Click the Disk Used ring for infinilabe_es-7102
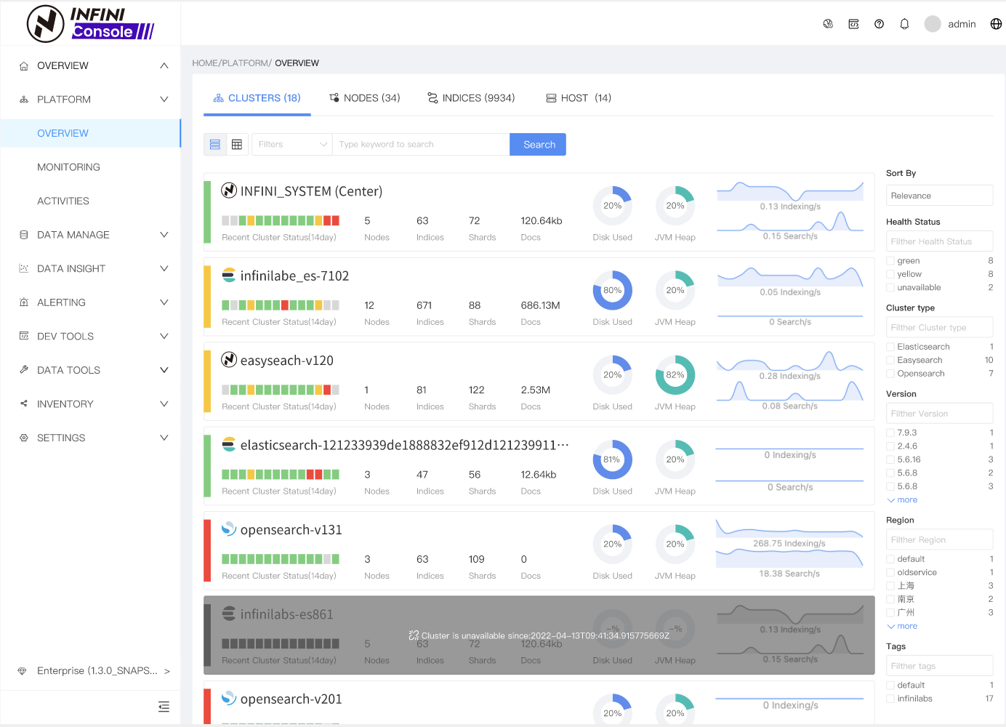The image size is (1006, 727). [612, 291]
